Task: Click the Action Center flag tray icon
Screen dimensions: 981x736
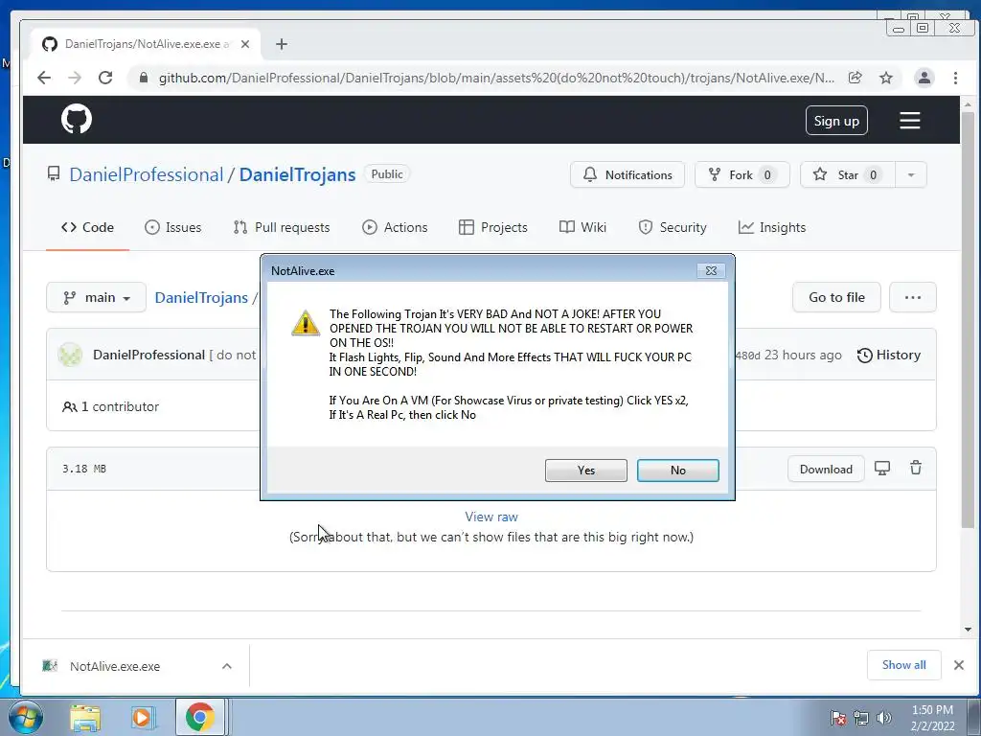Action: point(838,717)
